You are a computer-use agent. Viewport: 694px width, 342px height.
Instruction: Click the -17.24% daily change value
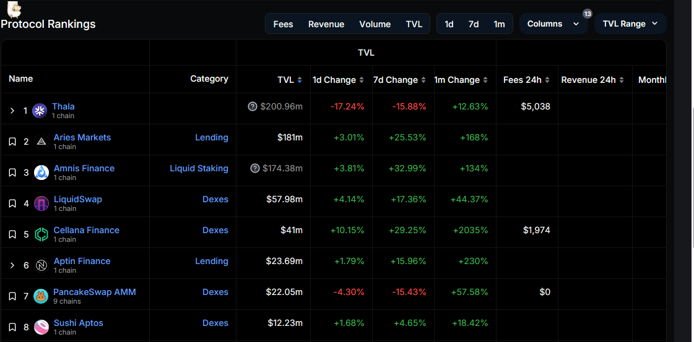347,106
